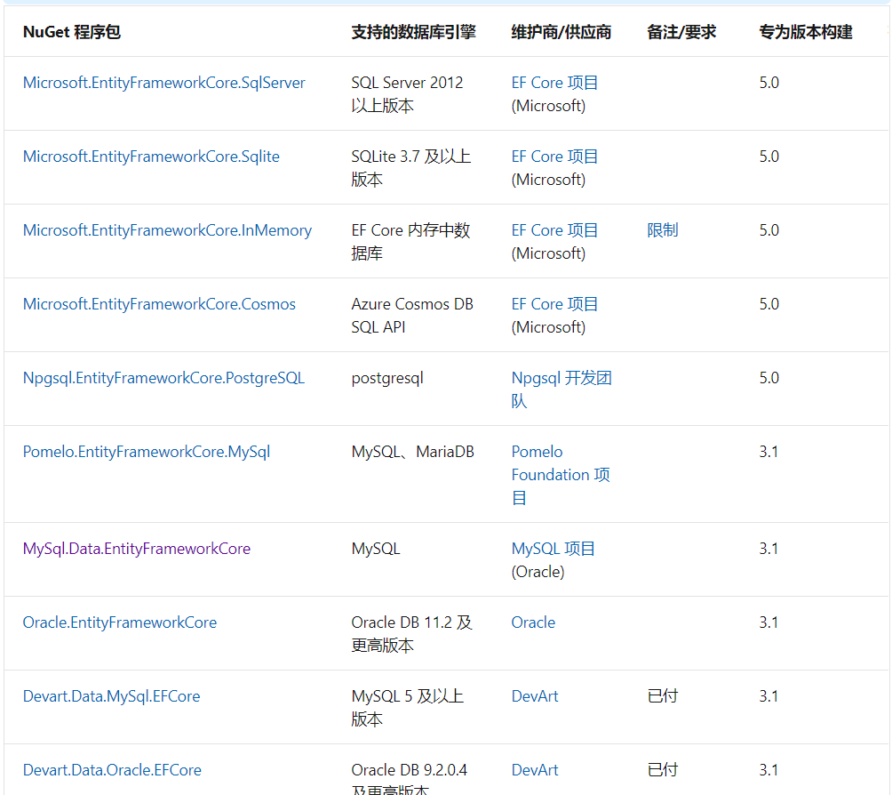Open Microsoft.EntityFrameworkCore.Cosmos package link

tap(159, 304)
